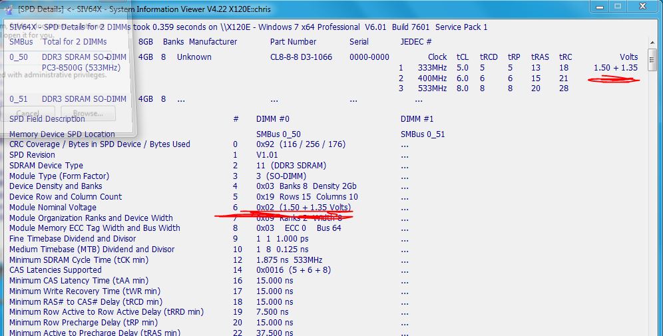Click the '1.50 + 1.35' value under Volts

click(616, 68)
